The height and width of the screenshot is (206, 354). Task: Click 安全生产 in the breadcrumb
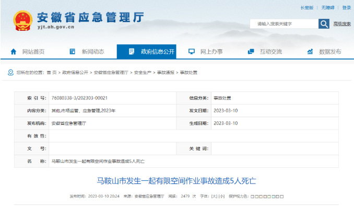143,72
